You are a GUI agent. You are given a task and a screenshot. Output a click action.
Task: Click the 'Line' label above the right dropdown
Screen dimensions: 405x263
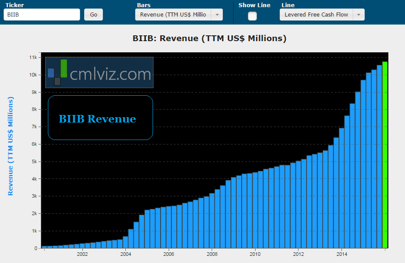(288, 5)
